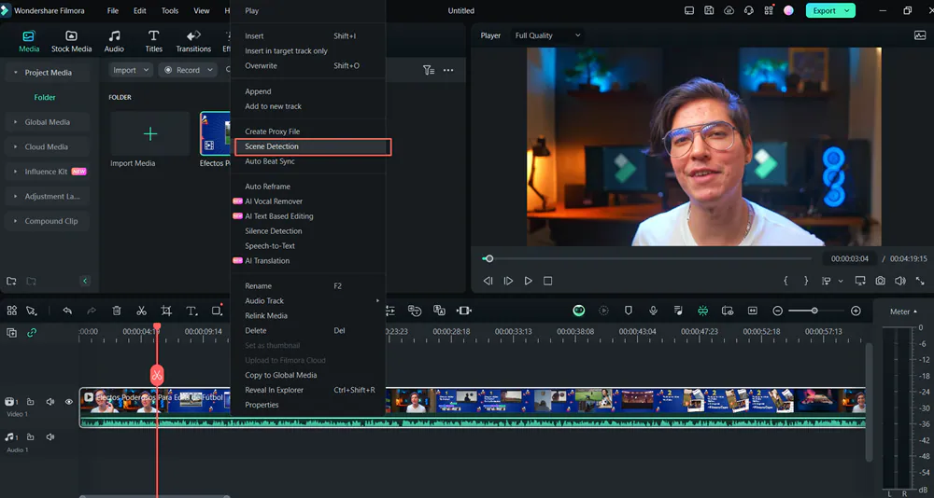
Task: Click the timeline zoom slider handle
Action: (x=814, y=311)
